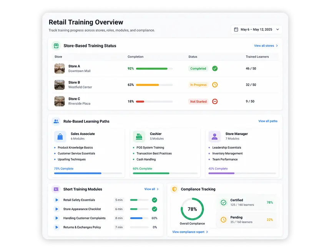This screenshot has height=252, width=319.
Task: Click the chevron next to View all stores
Action: tap(277, 46)
